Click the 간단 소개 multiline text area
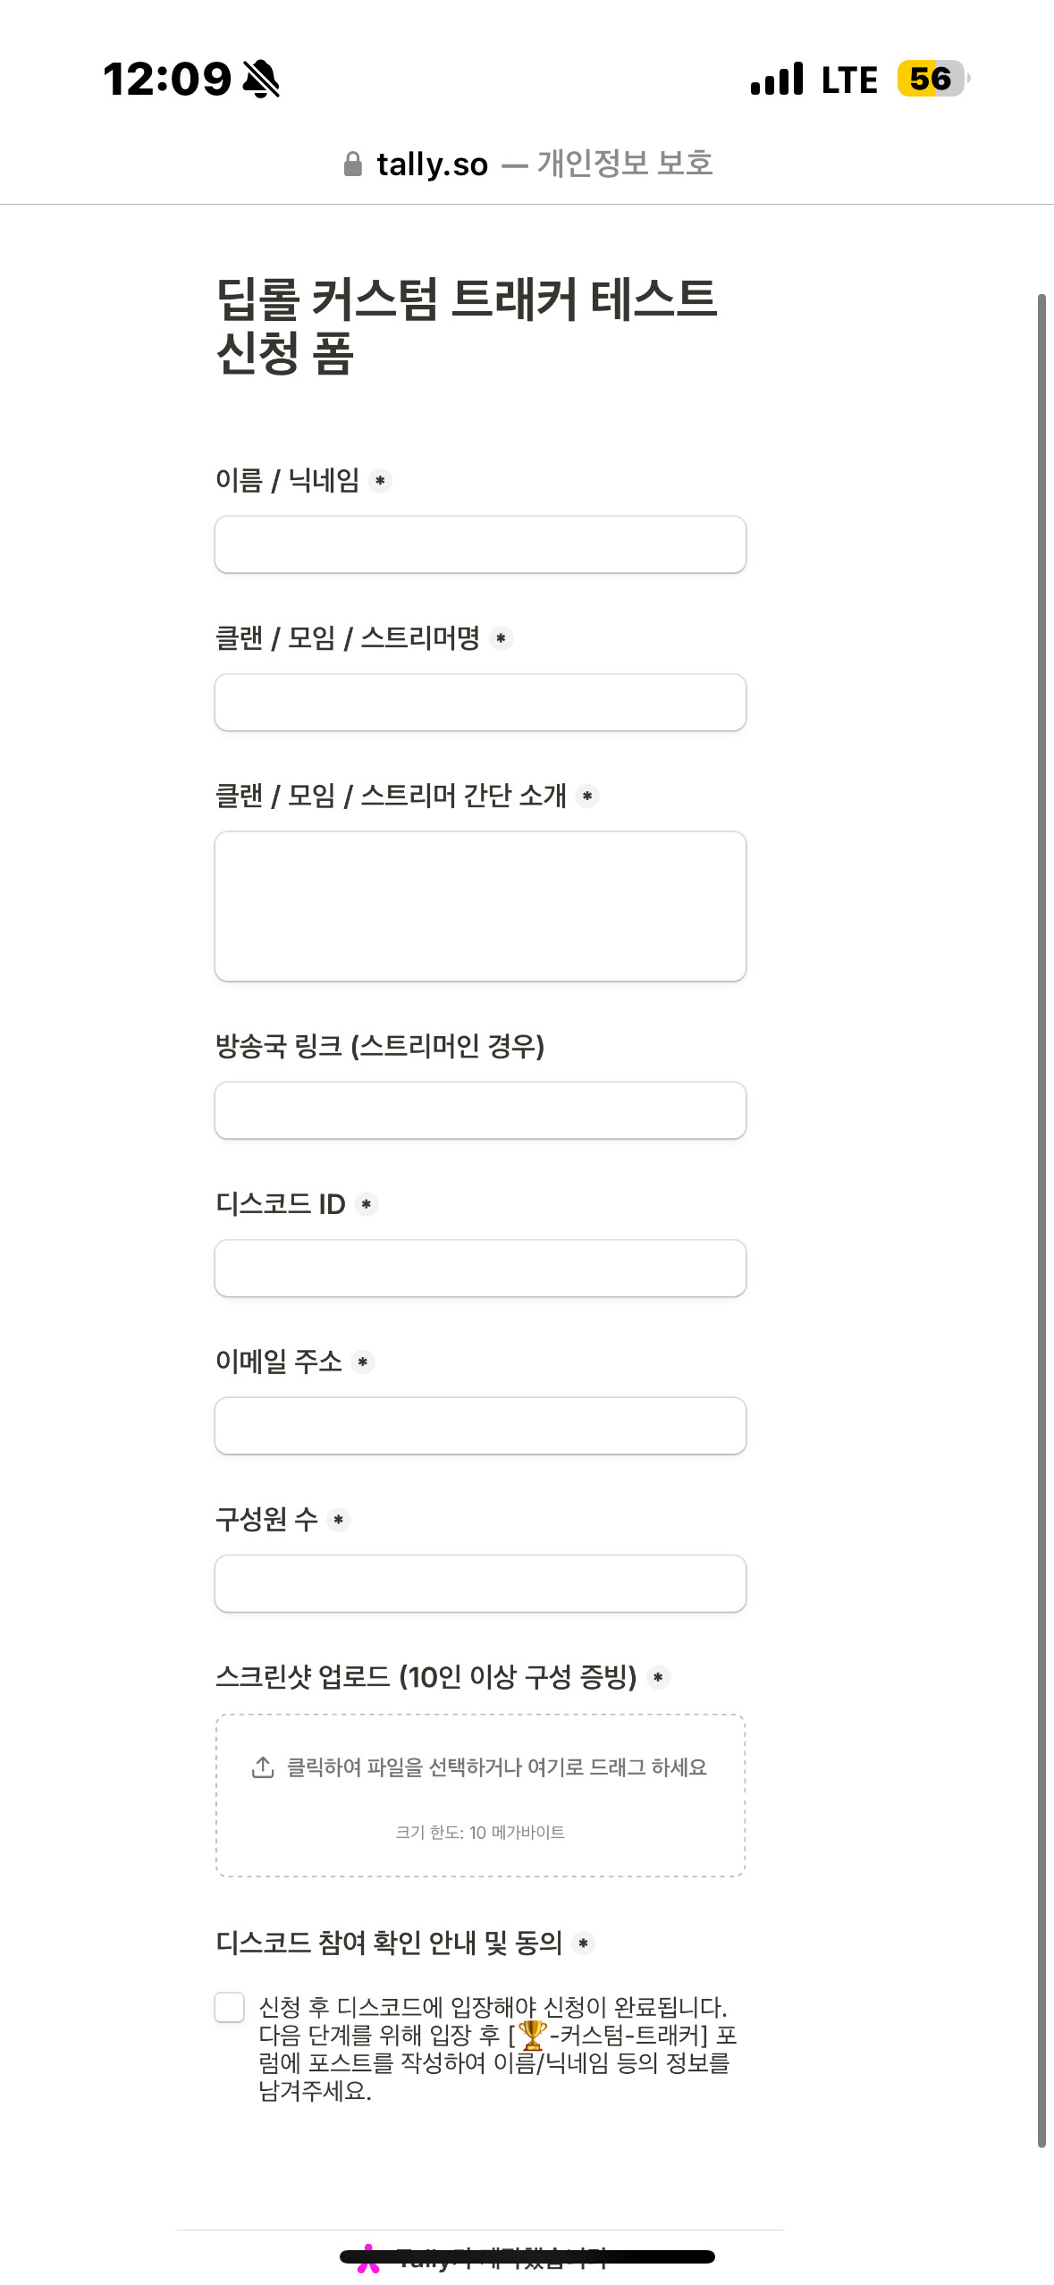 coord(480,906)
